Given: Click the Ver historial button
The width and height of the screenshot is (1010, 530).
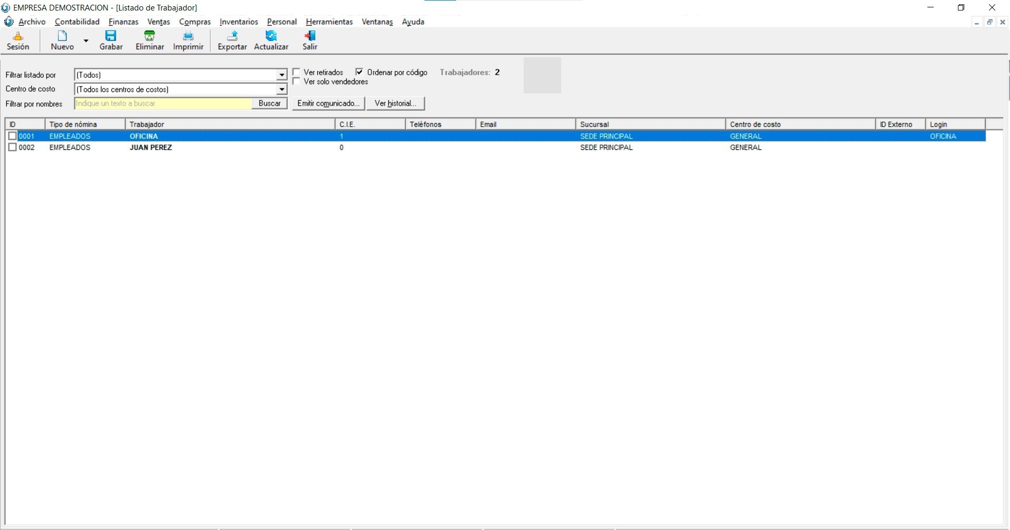Looking at the screenshot, I should pyautogui.click(x=396, y=104).
